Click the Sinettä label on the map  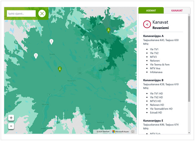(x=52, y=54)
